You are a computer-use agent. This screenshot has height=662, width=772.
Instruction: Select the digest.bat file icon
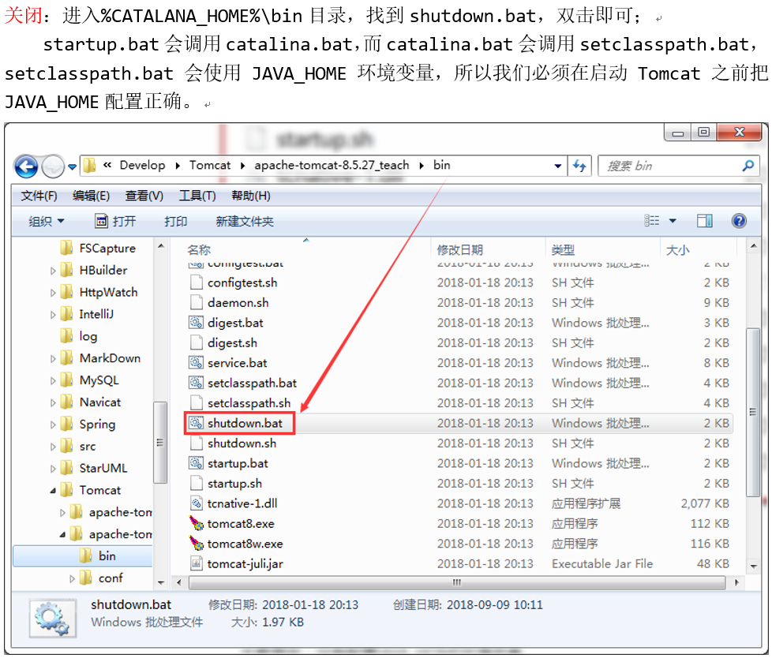[x=196, y=323]
